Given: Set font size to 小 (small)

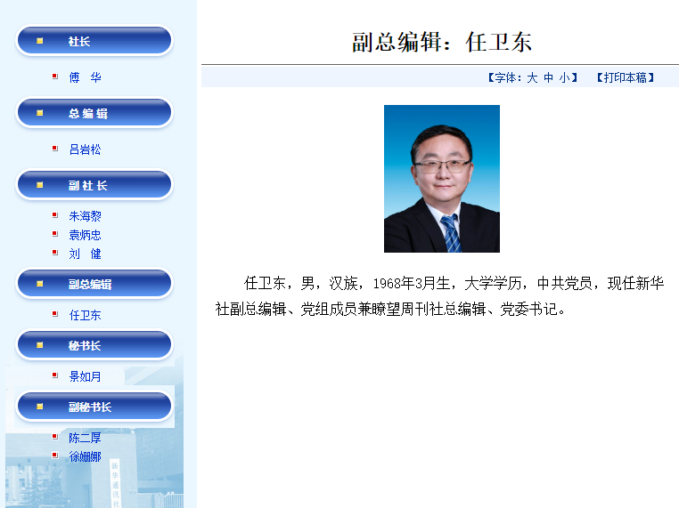Looking at the screenshot, I should (564, 77).
